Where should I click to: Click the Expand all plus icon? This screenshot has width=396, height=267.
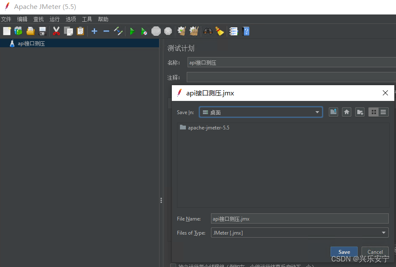coord(94,31)
